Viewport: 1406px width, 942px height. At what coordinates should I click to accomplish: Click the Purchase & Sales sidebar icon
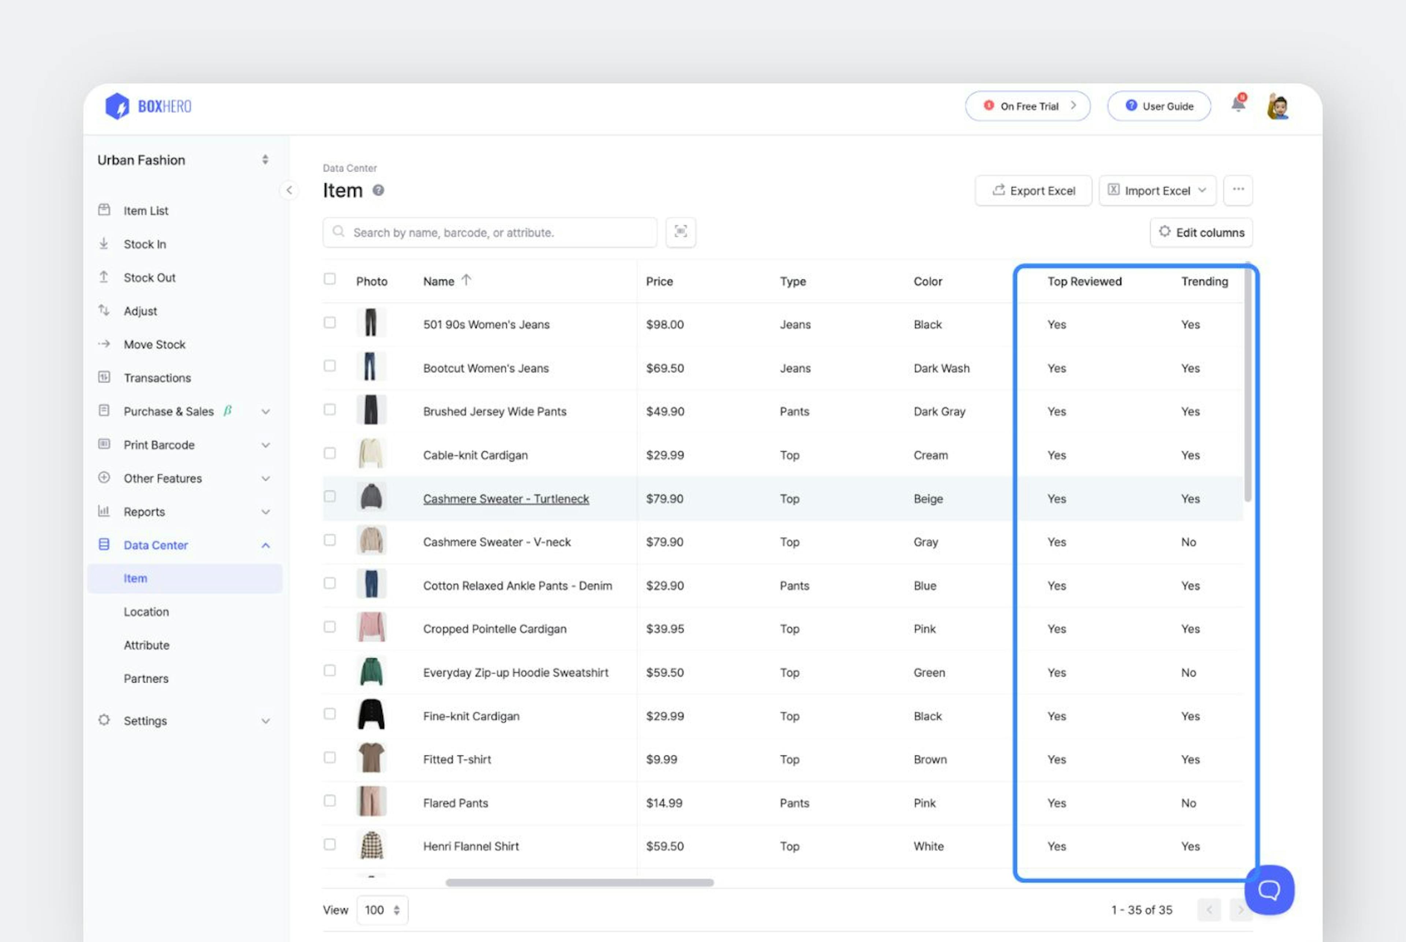pos(104,410)
